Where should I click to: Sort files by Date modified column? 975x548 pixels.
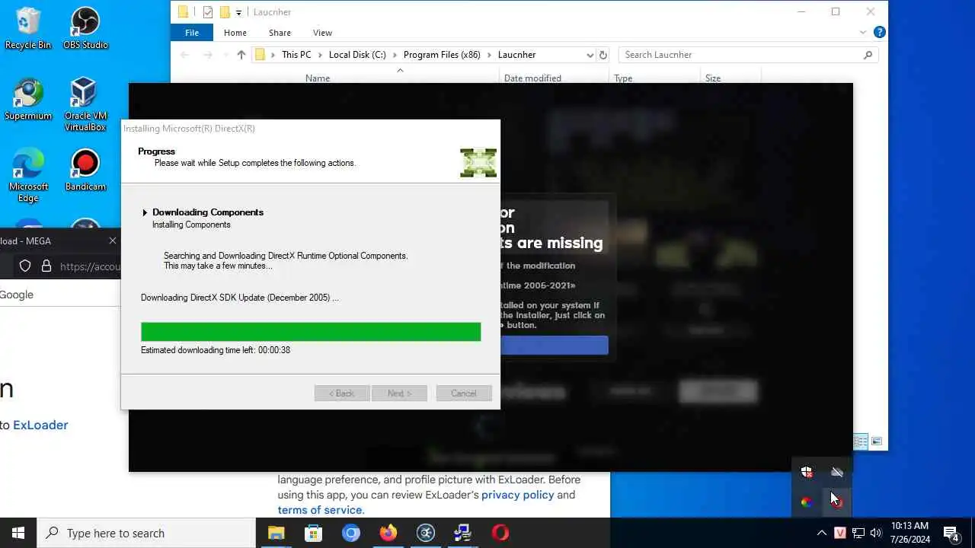[532, 78]
